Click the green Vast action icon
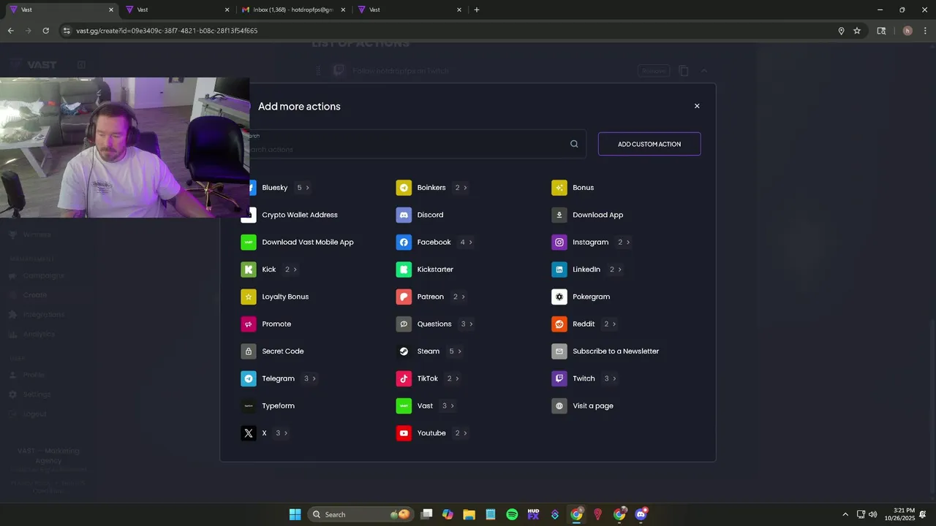 [x=404, y=405]
